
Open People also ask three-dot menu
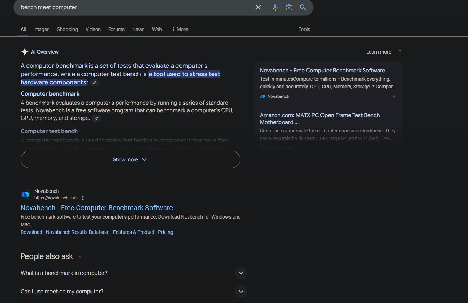(x=80, y=256)
